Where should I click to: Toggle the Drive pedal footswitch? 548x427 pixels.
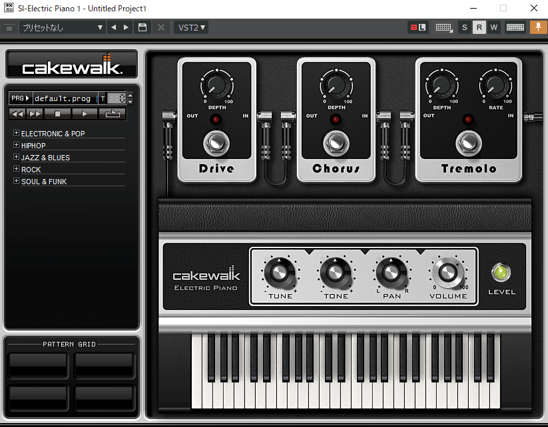216,143
